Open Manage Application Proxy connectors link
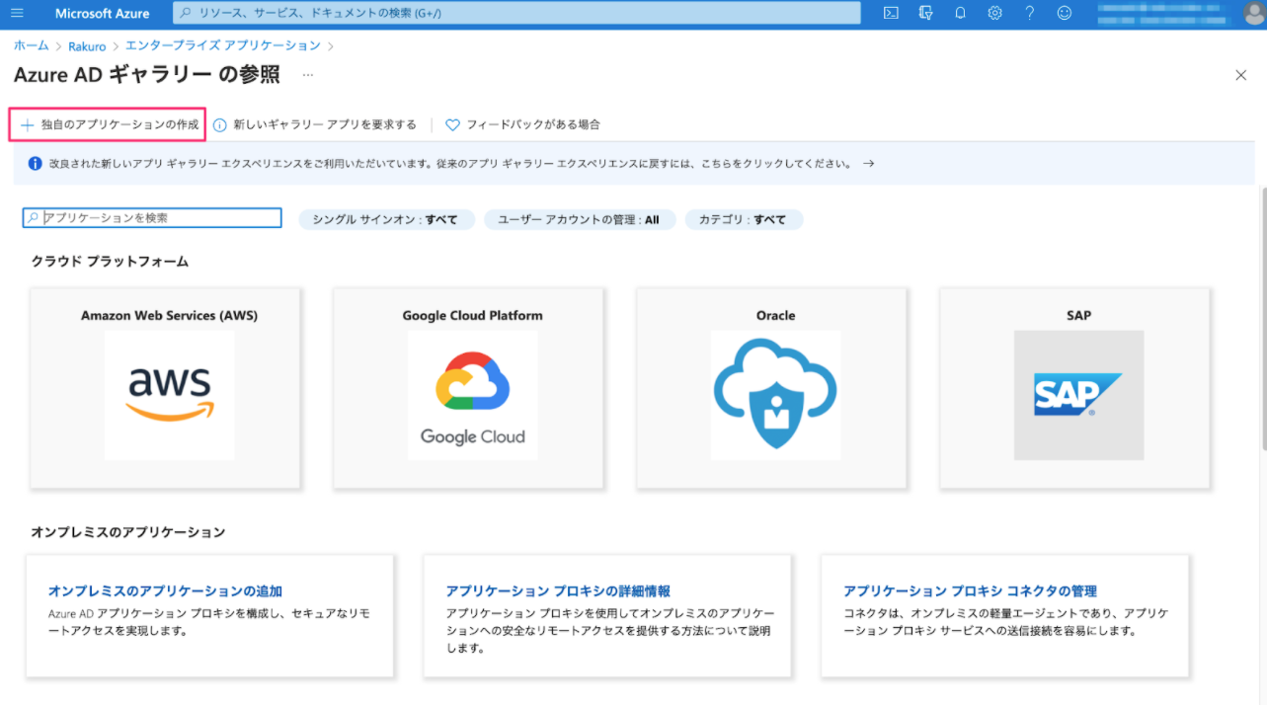 point(970,591)
